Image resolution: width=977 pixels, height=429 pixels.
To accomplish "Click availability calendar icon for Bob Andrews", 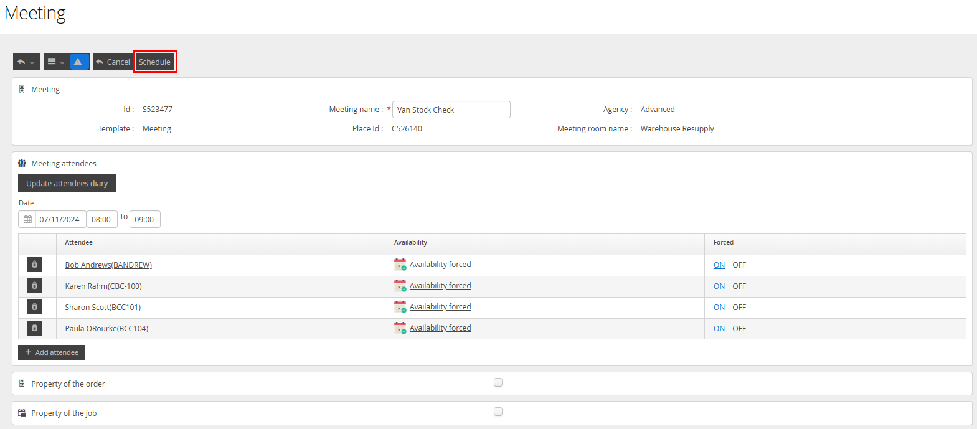I will click(400, 265).
